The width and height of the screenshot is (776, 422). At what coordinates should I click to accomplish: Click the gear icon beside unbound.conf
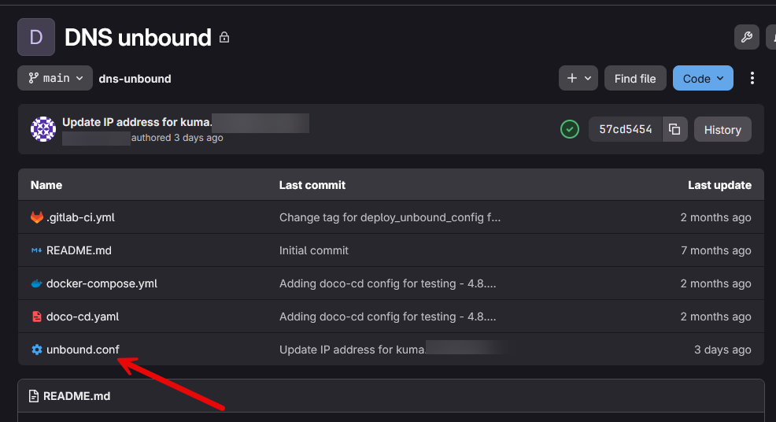click(x=37, y=350)
